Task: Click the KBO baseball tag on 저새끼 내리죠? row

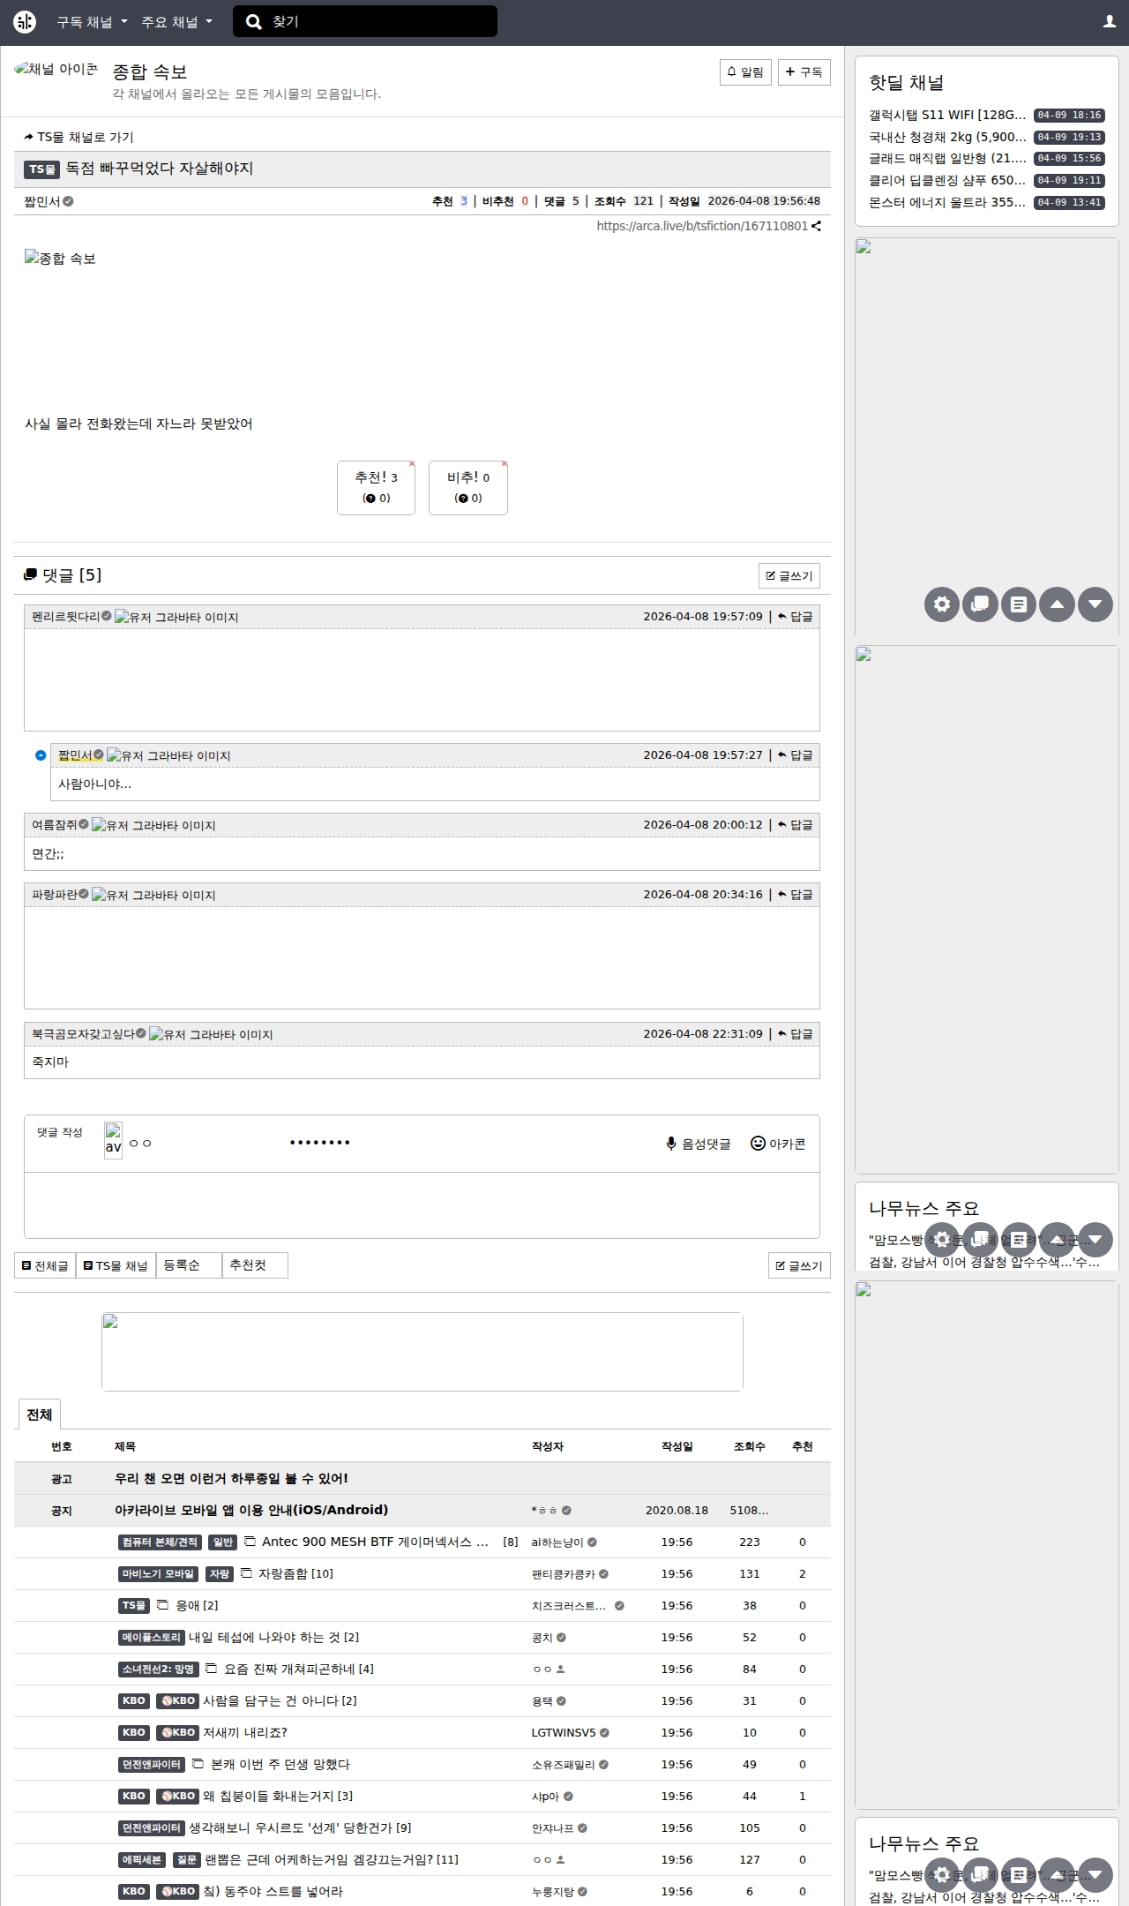Action: point(177,1732)
